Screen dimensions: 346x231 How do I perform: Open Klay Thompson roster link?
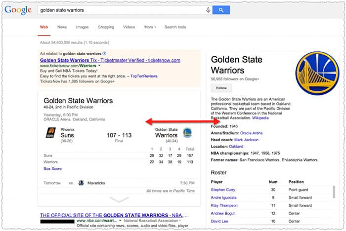(224, 206)
